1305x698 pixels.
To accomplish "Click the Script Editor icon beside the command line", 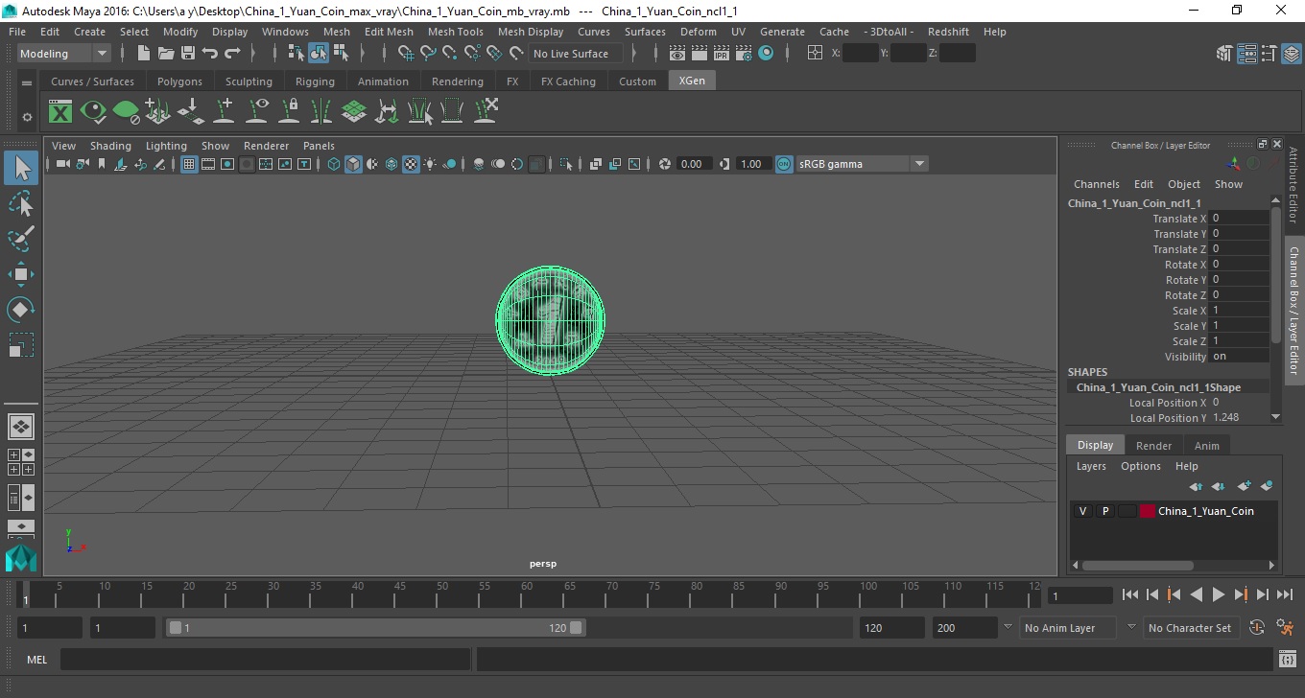I will click(1288, 660).
